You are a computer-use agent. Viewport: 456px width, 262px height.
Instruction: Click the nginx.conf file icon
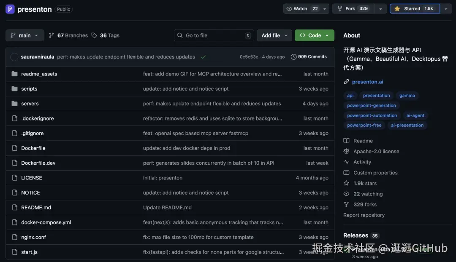pyautogui.click(x=14, y=237)
